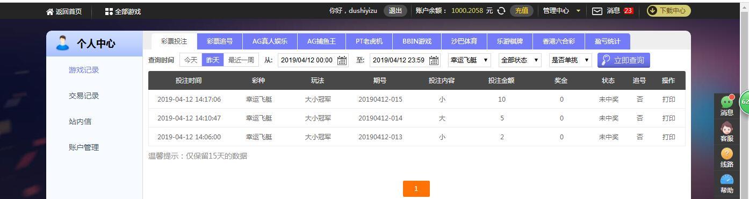Screen dimensions: 749x199
Task: Open 游戏记录 in the left sidebar
Action: tap(84, 70)
